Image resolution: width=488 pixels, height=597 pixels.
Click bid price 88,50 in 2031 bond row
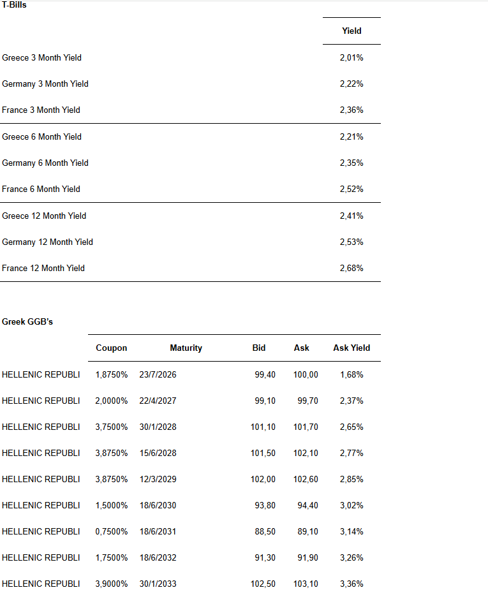265,532
